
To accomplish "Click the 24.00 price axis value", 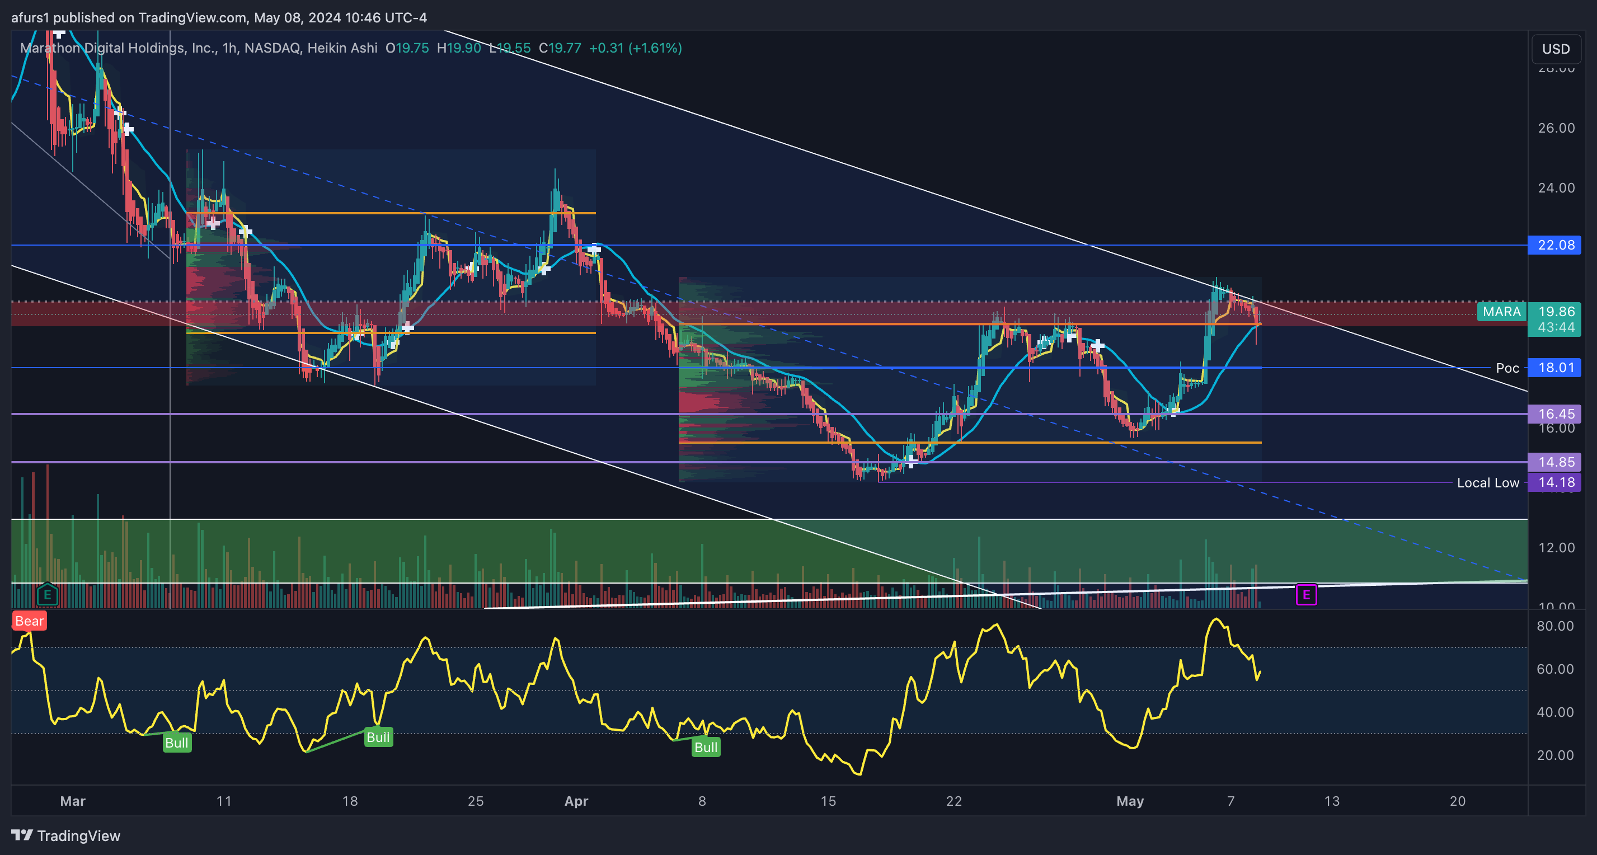I will [x=1556, y=188].
